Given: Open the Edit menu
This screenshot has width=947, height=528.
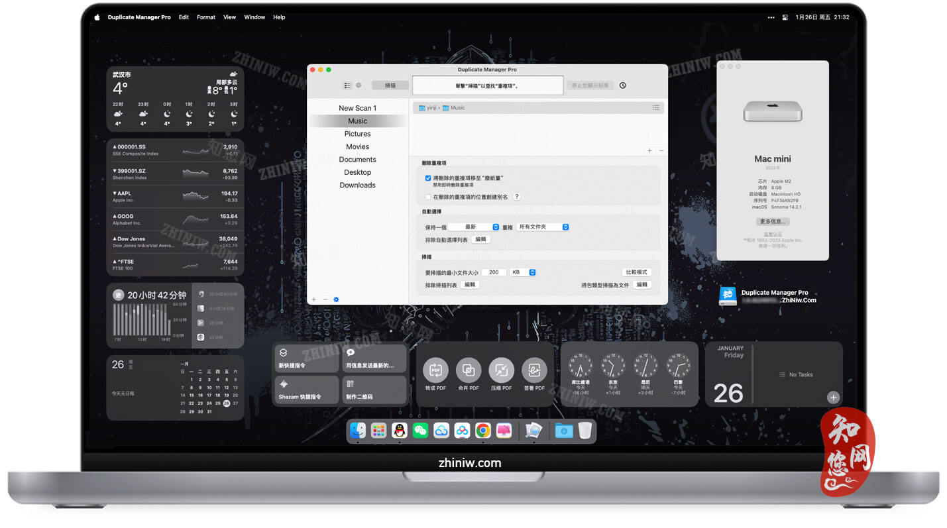Looking at the screenshot, I should coord(184,17).
